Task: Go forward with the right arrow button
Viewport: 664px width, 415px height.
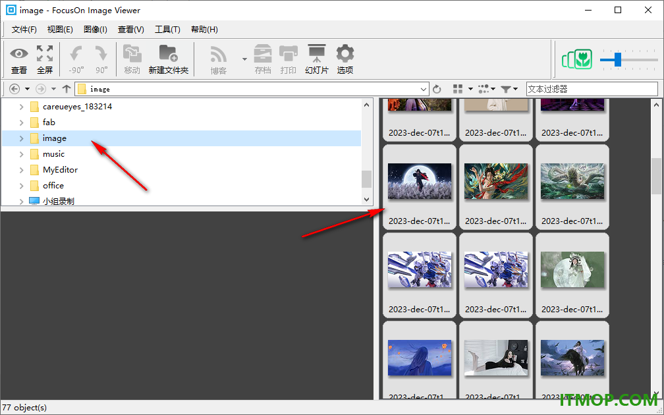Action: [x=41, y=89]
